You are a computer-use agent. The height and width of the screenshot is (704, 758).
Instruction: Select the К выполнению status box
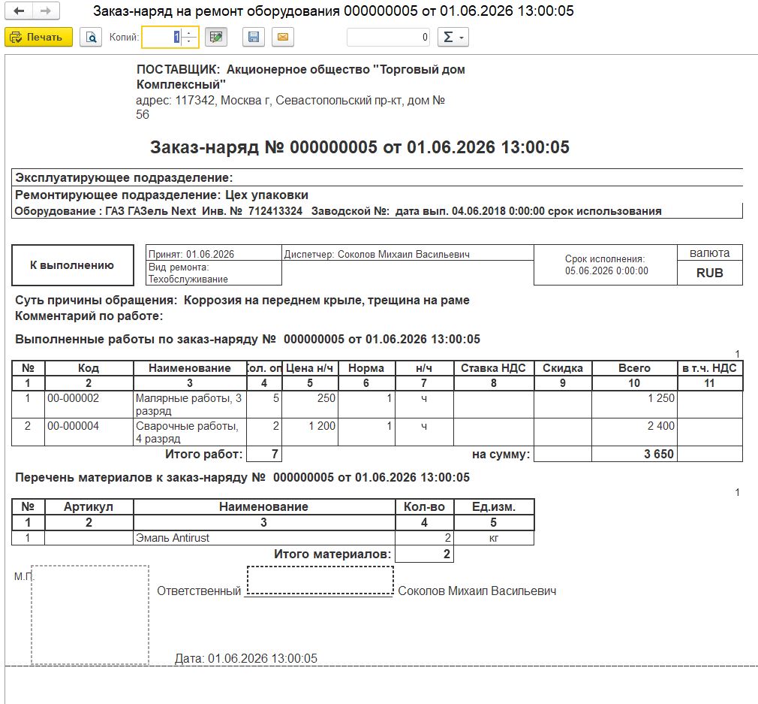[73, 265]
